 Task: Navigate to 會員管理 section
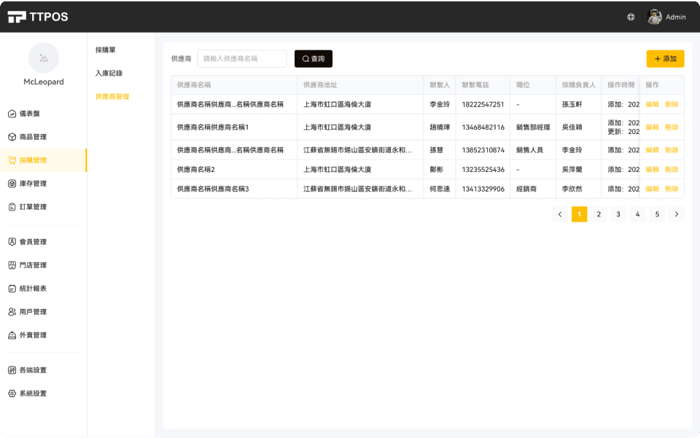(33, 242)
